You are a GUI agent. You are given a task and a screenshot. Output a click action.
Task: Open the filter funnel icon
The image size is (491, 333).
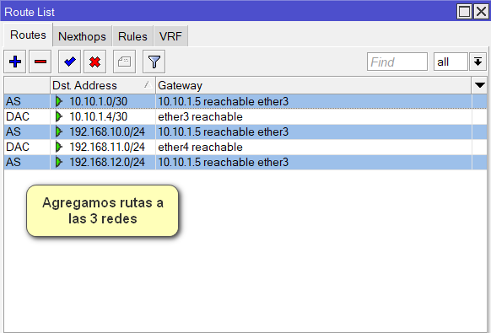coord(154,62)
